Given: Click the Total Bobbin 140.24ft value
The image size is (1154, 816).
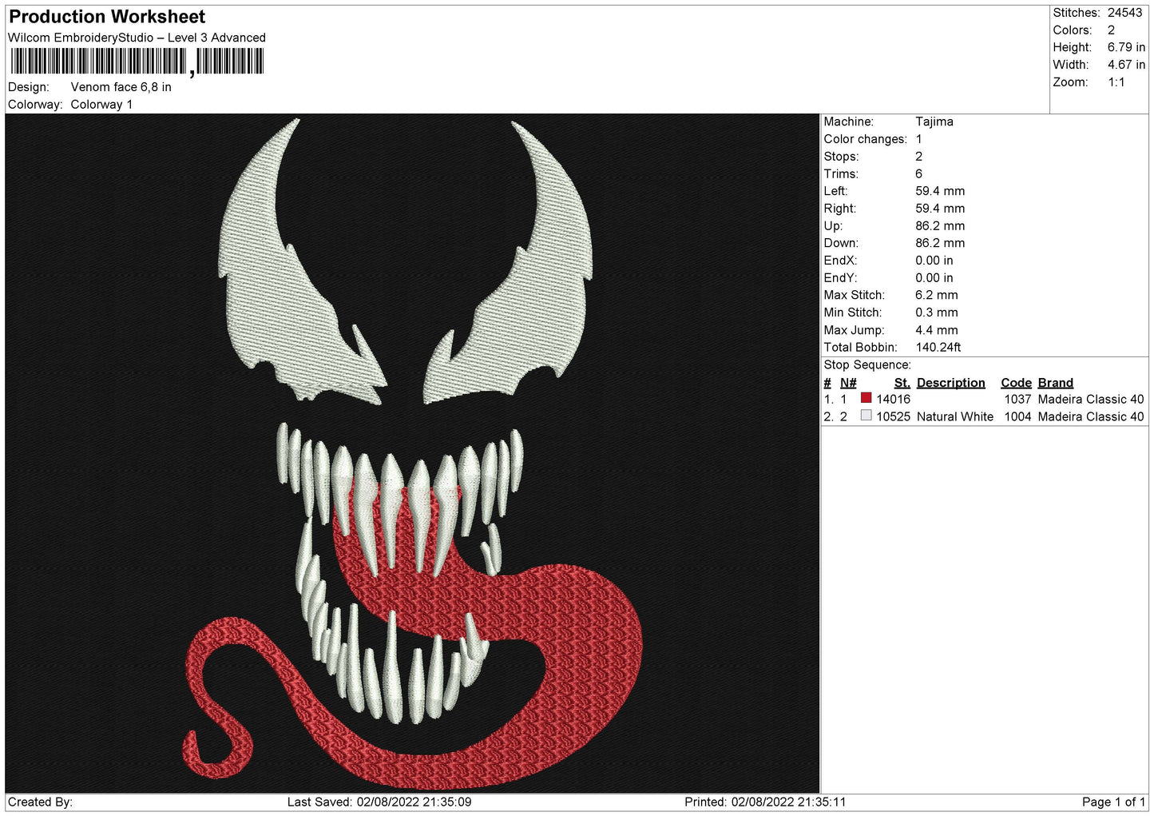Looking at the screenshot, I should pos(938,347).
